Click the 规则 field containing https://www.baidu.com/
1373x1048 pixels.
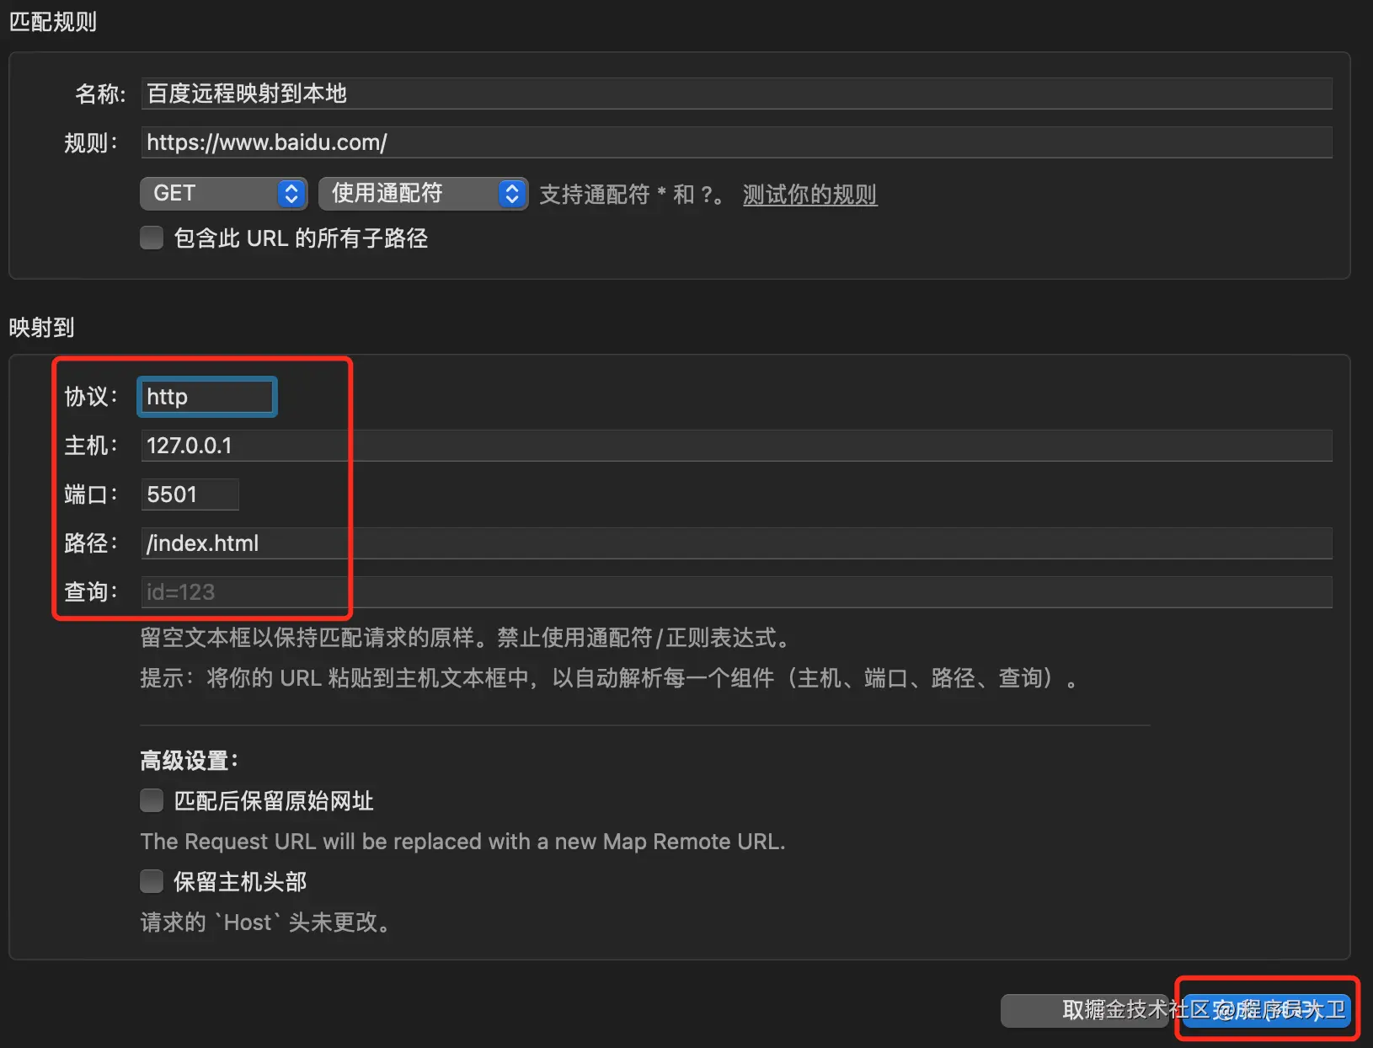[x=736, y=142]
